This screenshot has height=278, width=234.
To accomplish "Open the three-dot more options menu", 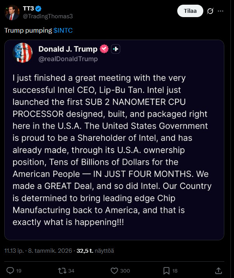I will pos(221,11).
